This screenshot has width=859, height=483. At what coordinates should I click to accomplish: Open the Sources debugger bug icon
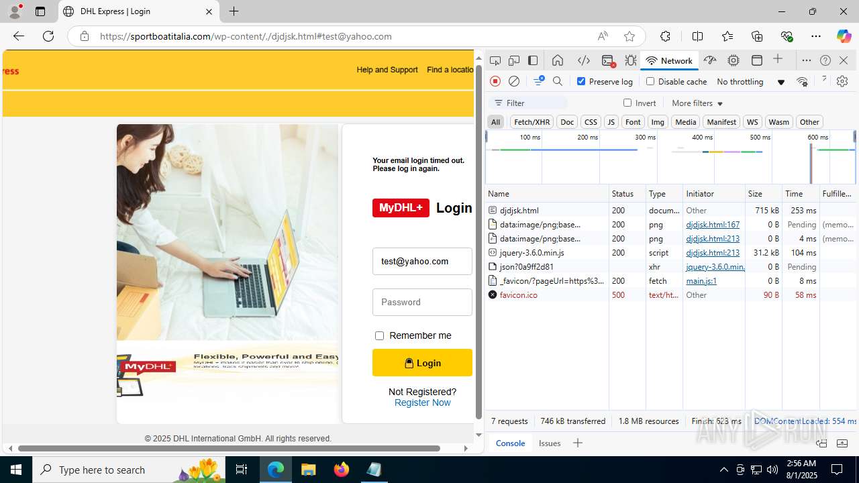tap(631, 60)
